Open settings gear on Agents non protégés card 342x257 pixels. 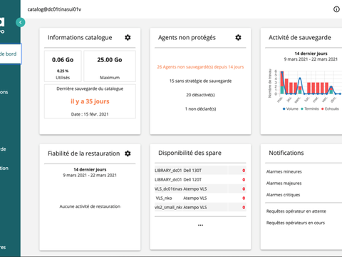[238, 38]
